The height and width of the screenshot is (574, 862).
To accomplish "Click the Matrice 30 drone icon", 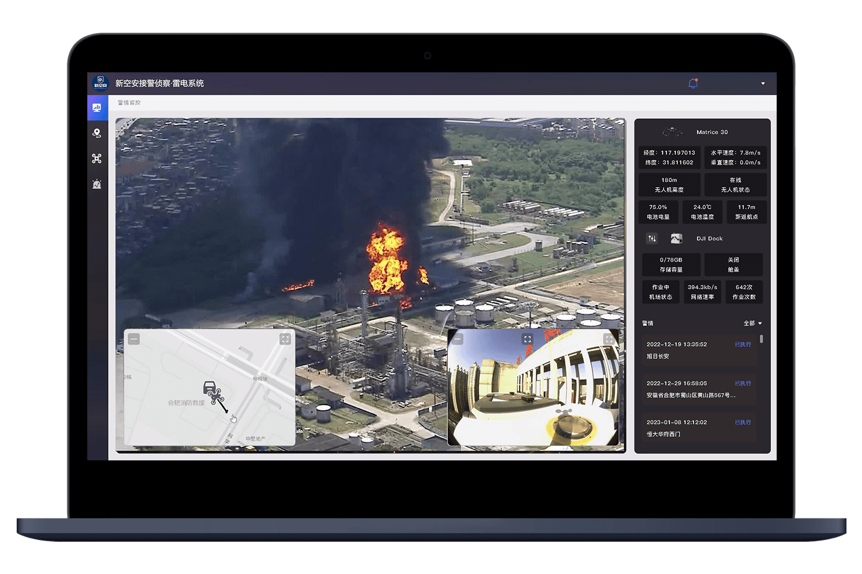I will 672,132.
